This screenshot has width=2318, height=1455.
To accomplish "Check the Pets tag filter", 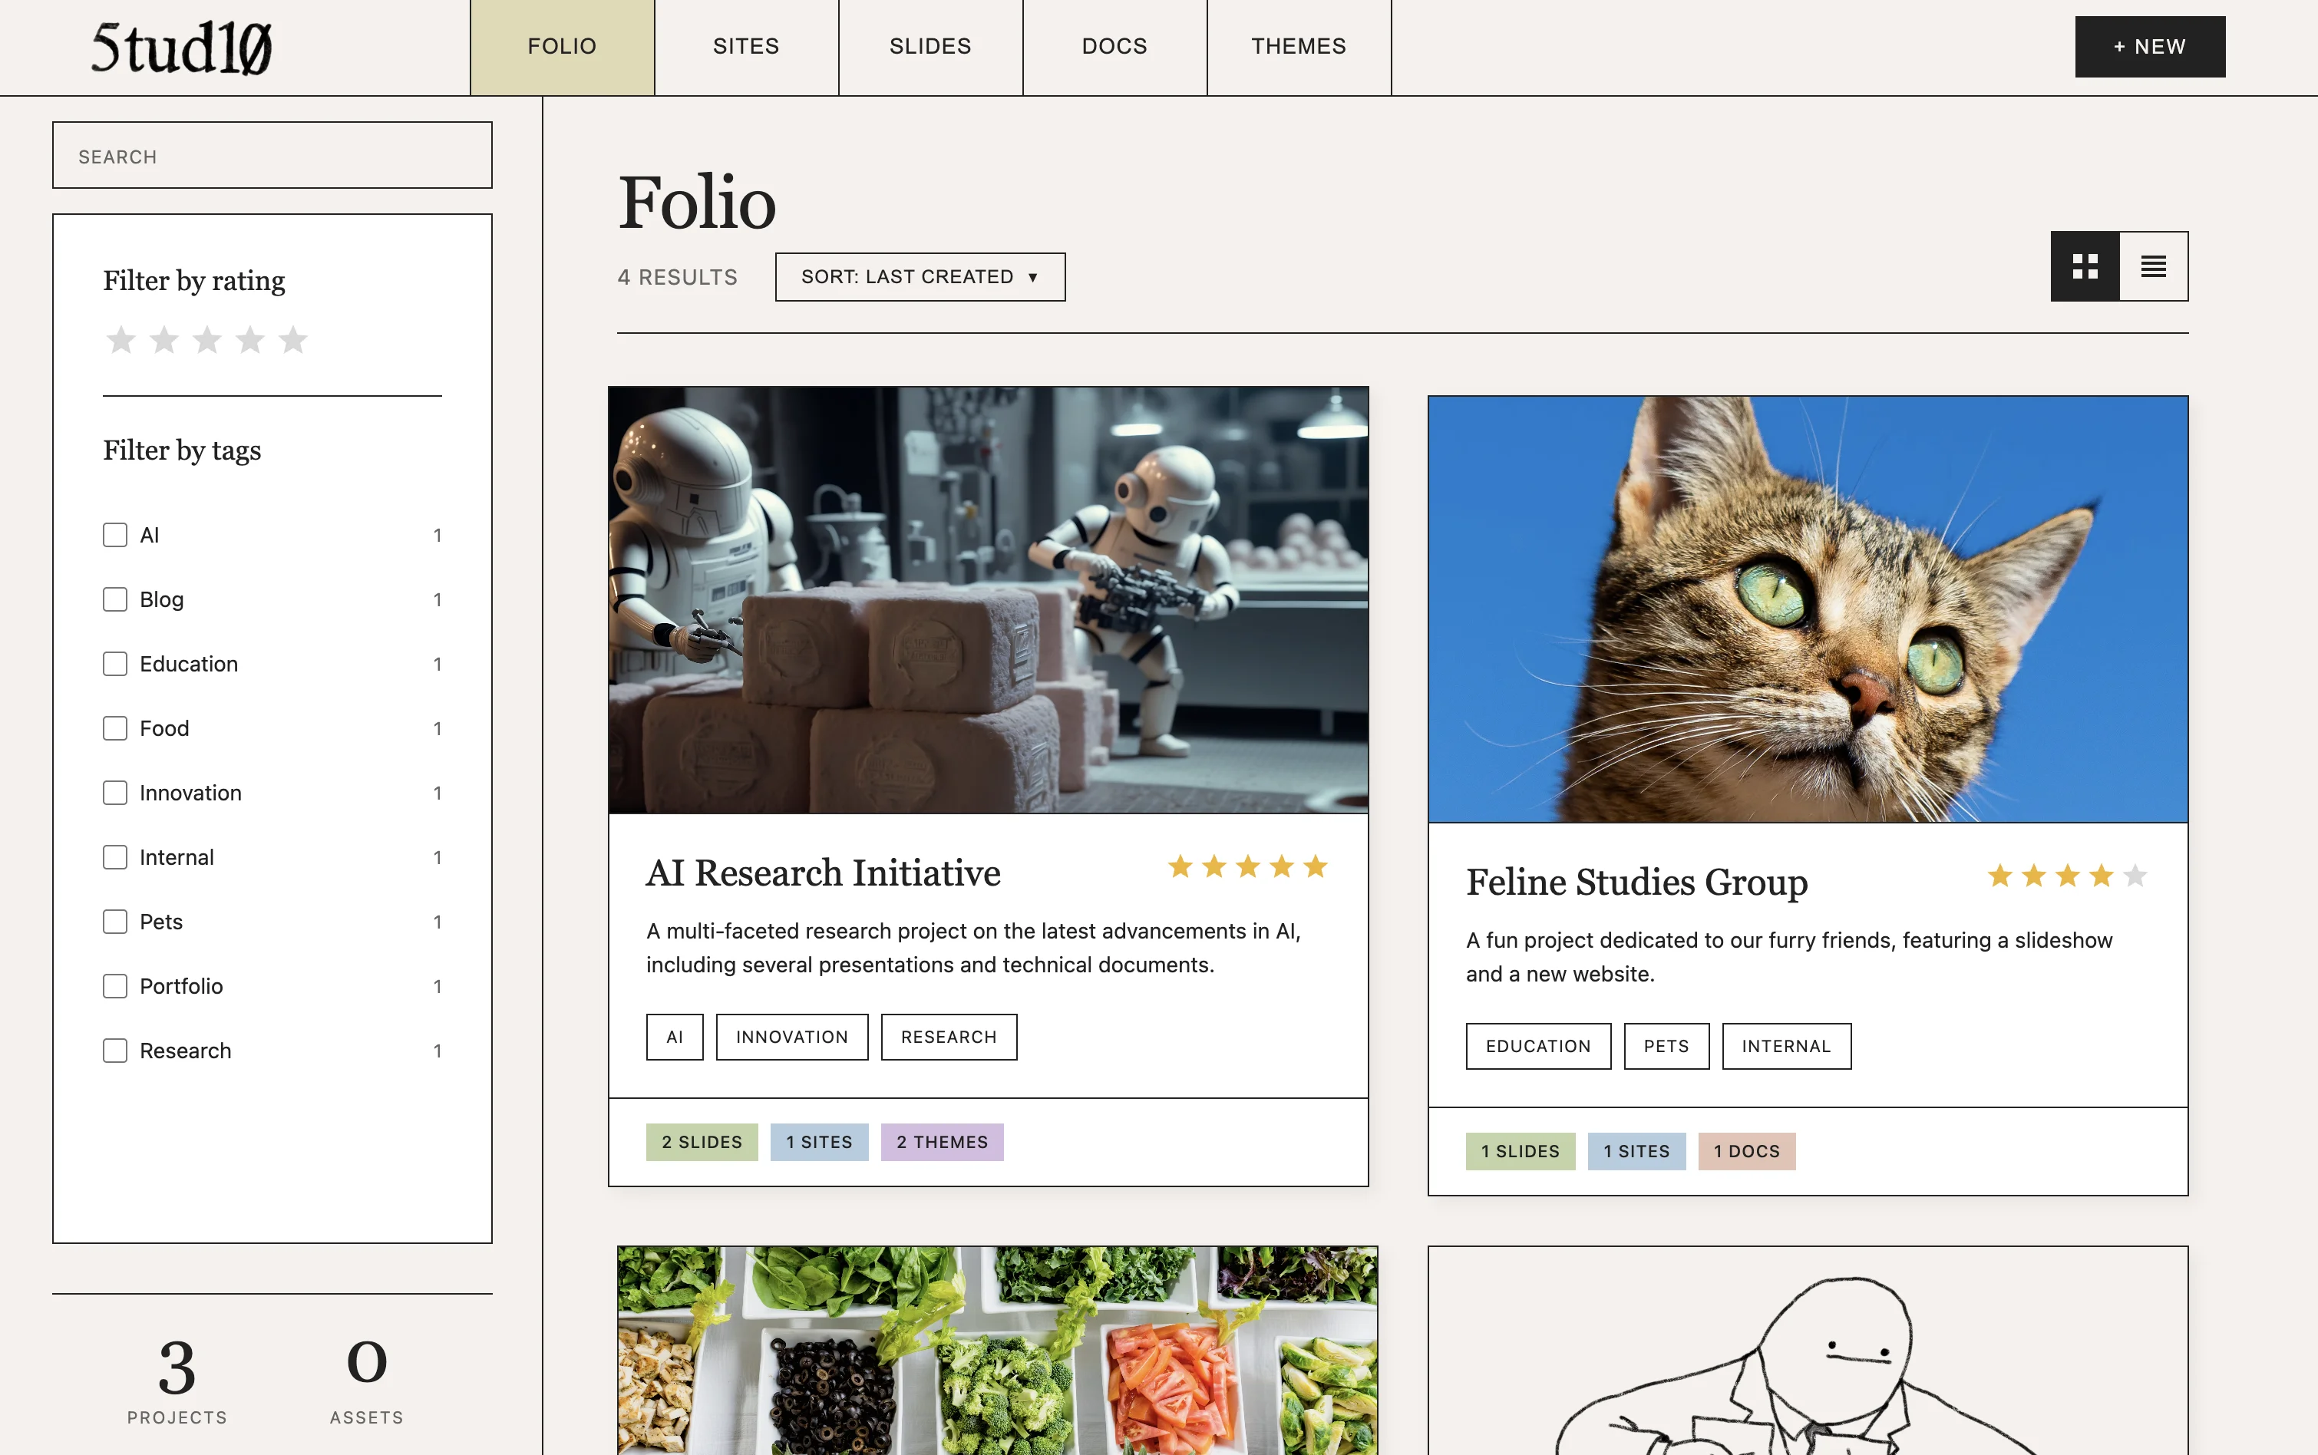I will (x=115, y=922).
